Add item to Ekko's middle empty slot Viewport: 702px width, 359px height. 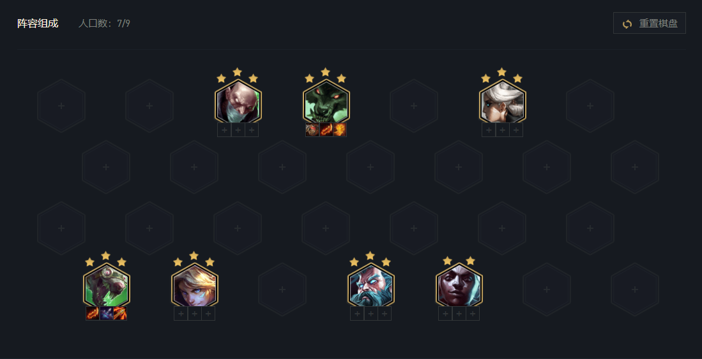click(x=459, y=314)
